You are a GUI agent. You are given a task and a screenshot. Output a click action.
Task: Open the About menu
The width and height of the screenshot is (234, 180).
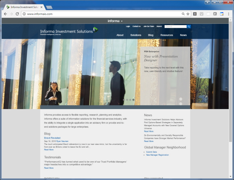120,35
